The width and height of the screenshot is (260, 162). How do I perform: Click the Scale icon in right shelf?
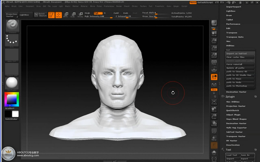[214, 116]
